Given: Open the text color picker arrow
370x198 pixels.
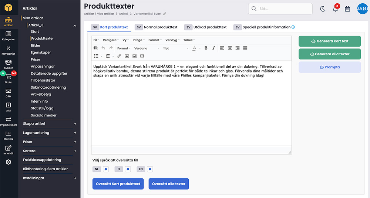Looking at the screenshot, I should pos(199,48).
